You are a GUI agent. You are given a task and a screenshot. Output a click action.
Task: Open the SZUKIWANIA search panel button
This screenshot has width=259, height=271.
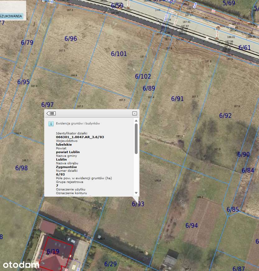click(x=11, y=16)
